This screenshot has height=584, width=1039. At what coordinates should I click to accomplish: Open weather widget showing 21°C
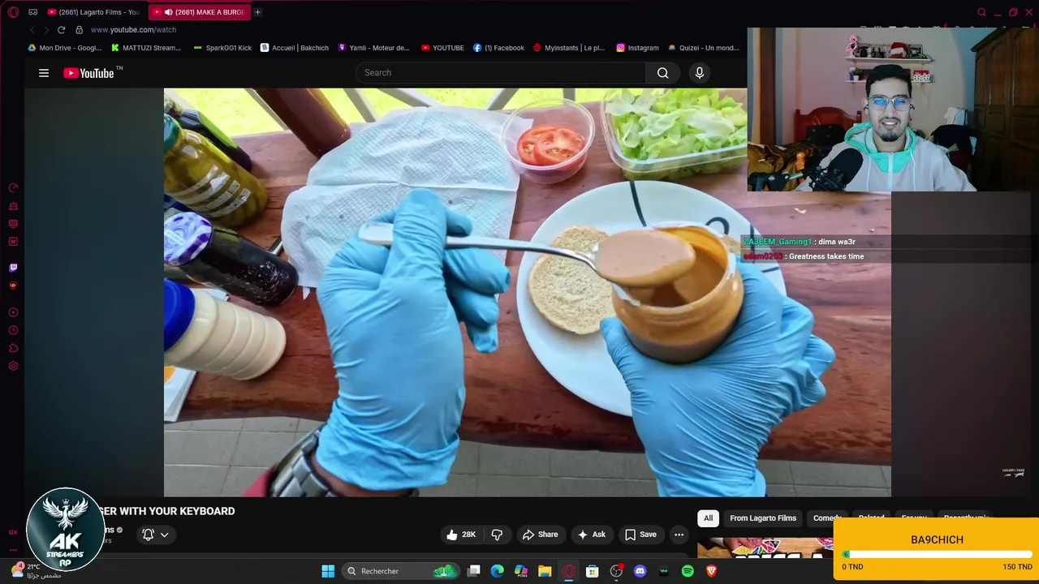(37, 571)
